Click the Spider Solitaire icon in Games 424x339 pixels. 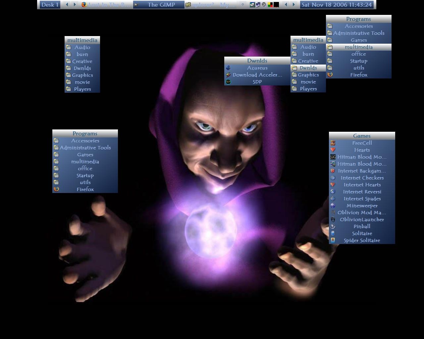[333, 240]
